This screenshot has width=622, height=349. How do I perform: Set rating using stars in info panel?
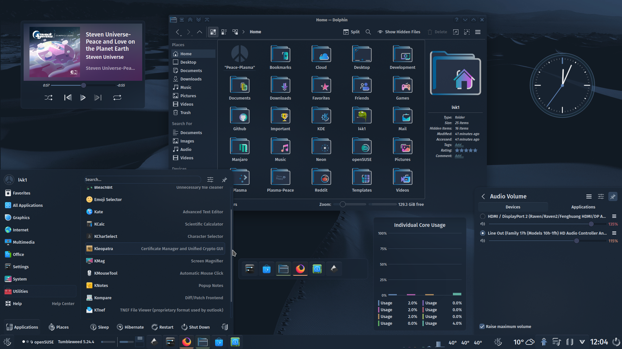(x=466, y=150)
